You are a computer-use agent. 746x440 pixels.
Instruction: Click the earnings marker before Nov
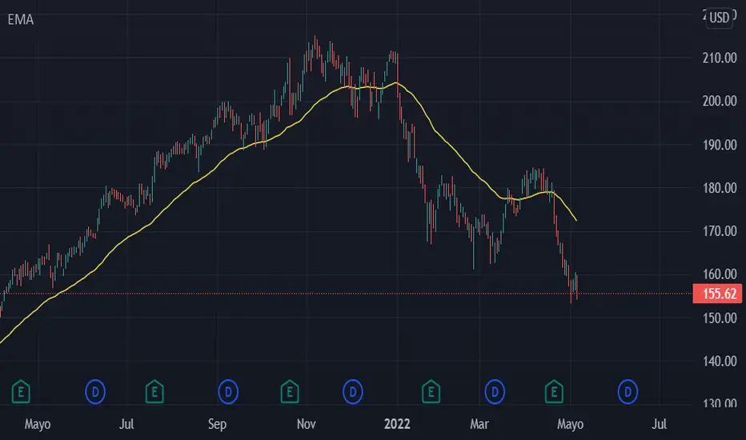click(x=290, y=391)
